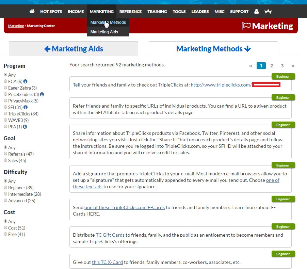Image resolution: width=307 pixels, height=269 pixels.
Task: Filter by SFI (31) program
Action: [5, 107]
